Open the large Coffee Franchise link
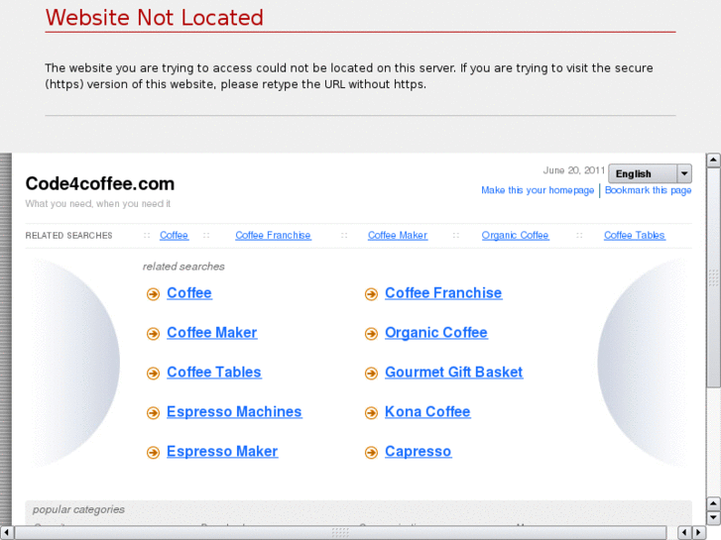 tap(443, 292)
